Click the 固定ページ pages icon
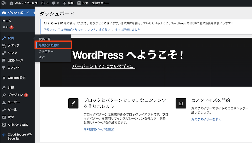 pyautogui.click(x=4, y=60)
